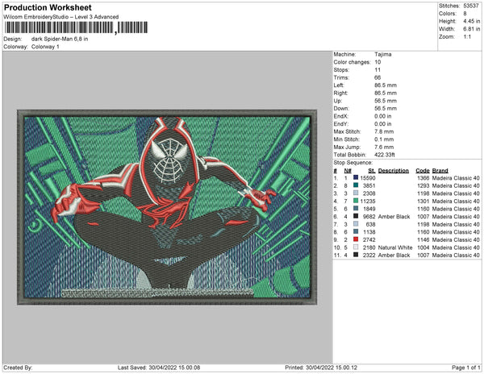Click the 'Stop Sequence:' heading
Screen dimensions: 484x374
[x=353, y=163]
